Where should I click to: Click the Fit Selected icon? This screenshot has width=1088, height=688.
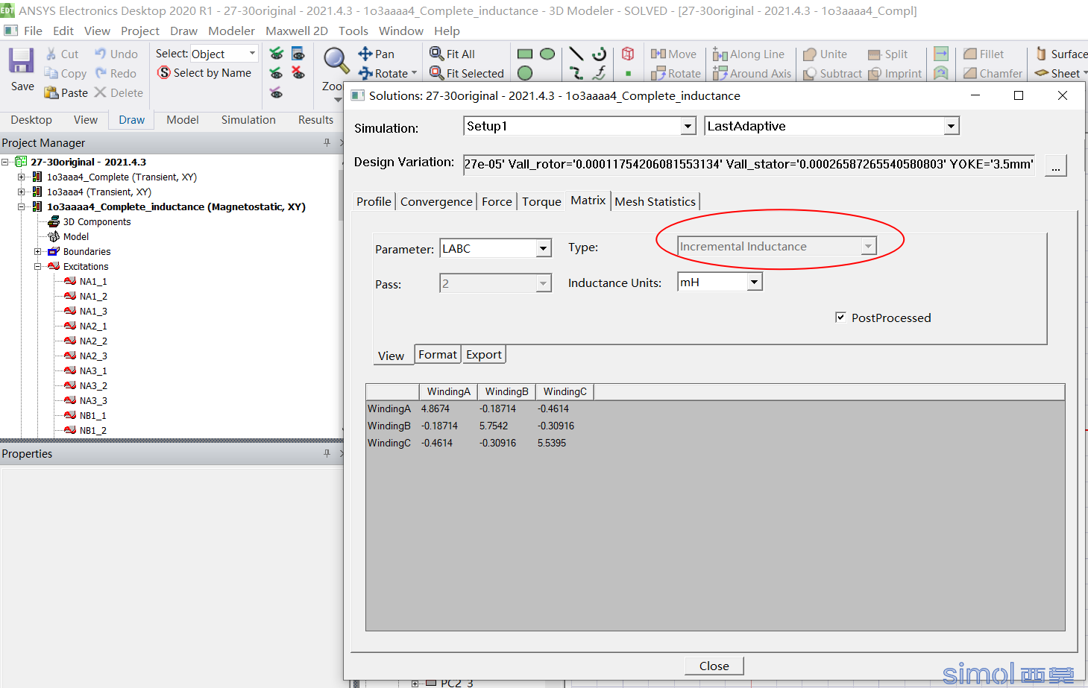(x=437, y=73)
